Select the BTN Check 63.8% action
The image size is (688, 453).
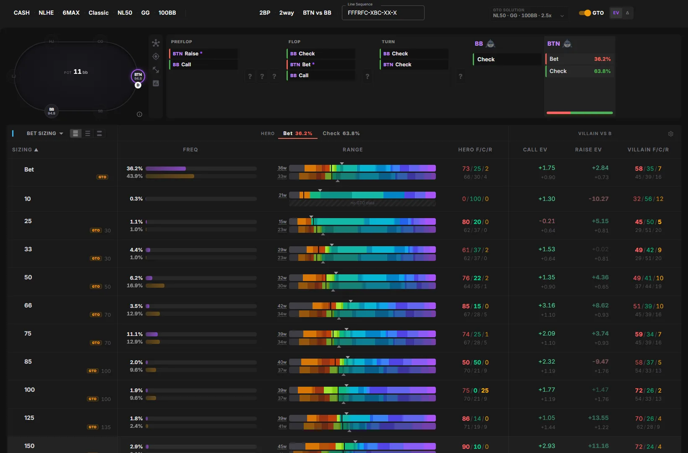580,71
